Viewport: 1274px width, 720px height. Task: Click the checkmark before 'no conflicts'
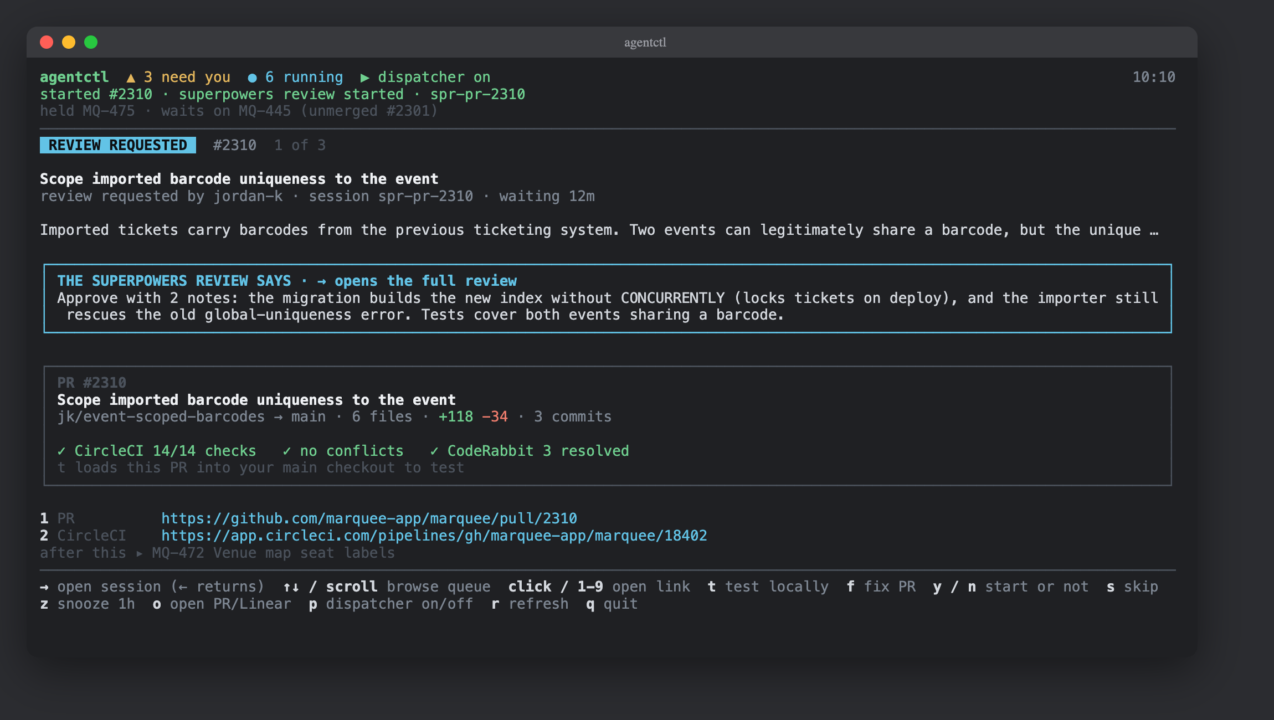(x=287, y=451)
